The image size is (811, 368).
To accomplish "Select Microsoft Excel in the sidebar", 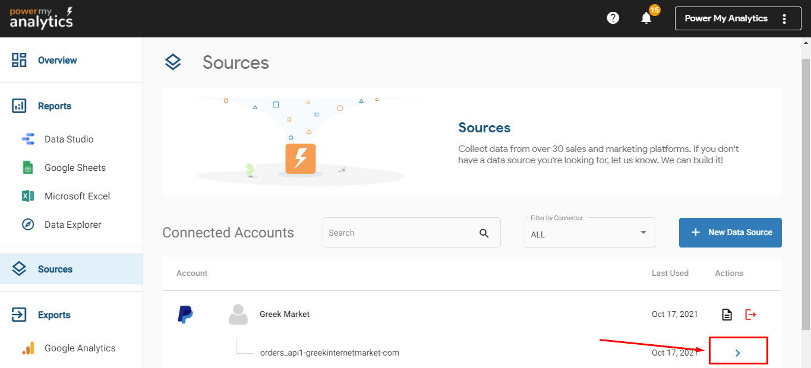I will click(x=77, y=196).
